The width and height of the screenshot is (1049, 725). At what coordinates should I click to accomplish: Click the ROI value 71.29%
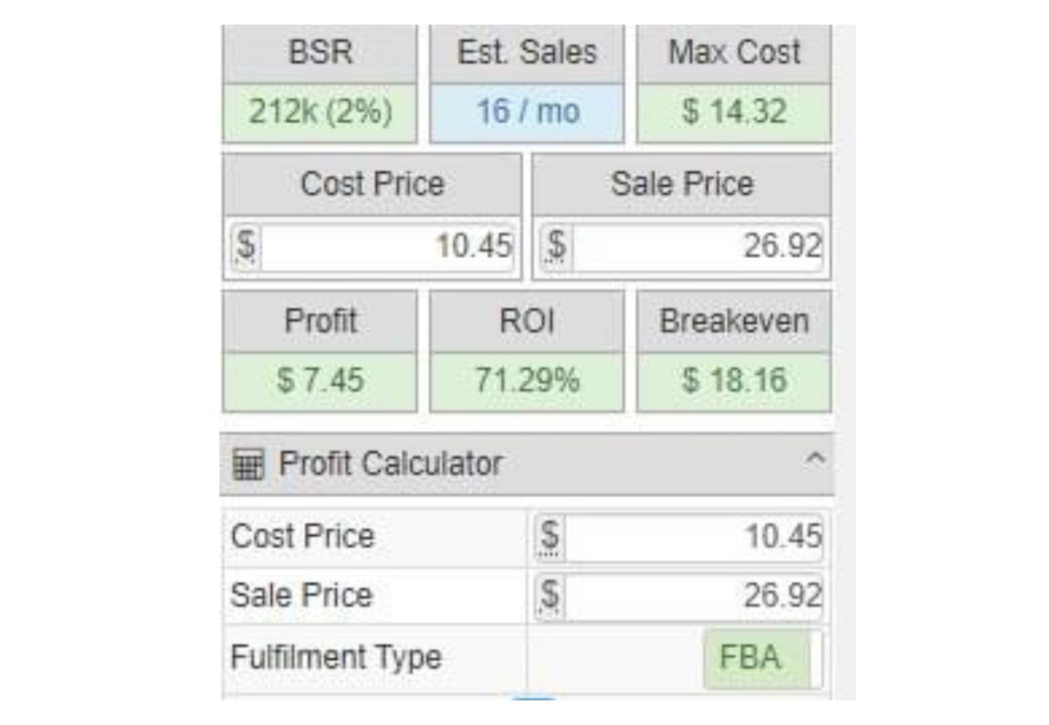[527, 381]
